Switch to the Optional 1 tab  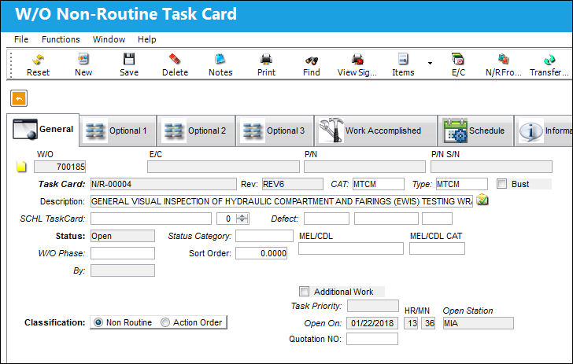point(118,131)
